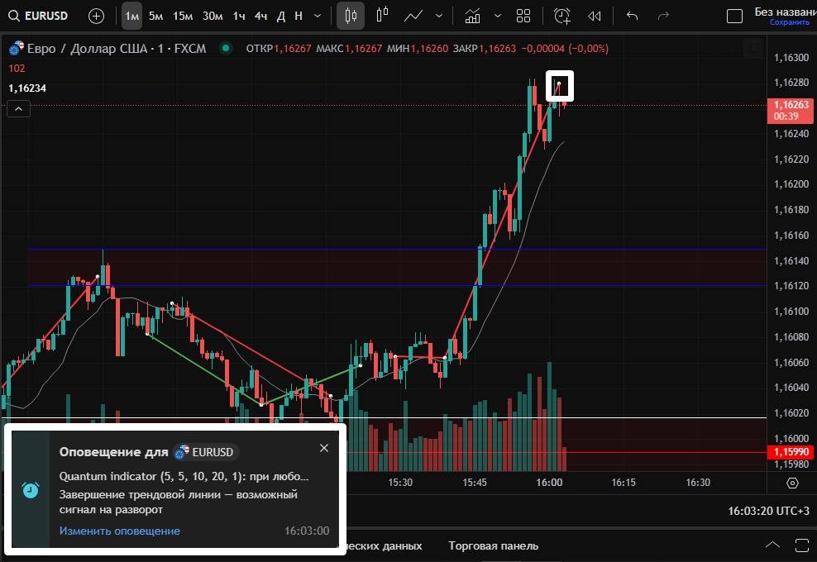The height and width of the screenshot is (562, 817).
Task: Close the EURUSD alert notification
Action: coord(323,448)
